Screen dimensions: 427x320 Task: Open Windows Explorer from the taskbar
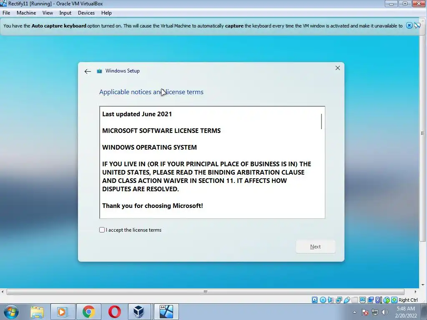point(37,312)
